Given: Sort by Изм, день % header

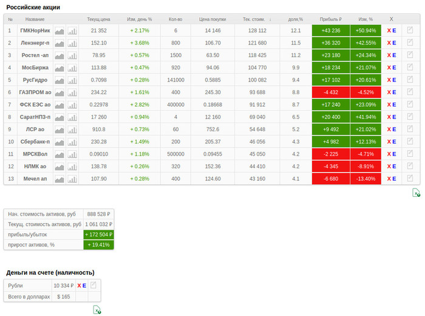Looking at the screenshot, I should (140, 19).
